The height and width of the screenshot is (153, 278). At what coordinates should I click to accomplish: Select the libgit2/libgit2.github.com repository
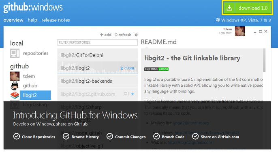coord(97,94)
